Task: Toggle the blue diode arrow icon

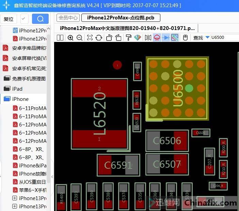Action: (166, 37)
